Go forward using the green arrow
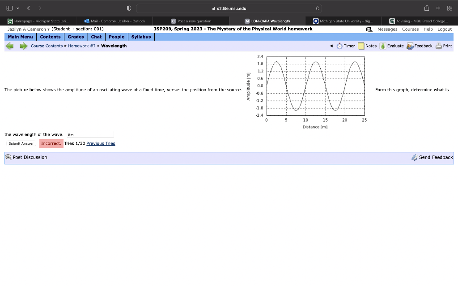This screenshot has height=286, width=458. 23,46
